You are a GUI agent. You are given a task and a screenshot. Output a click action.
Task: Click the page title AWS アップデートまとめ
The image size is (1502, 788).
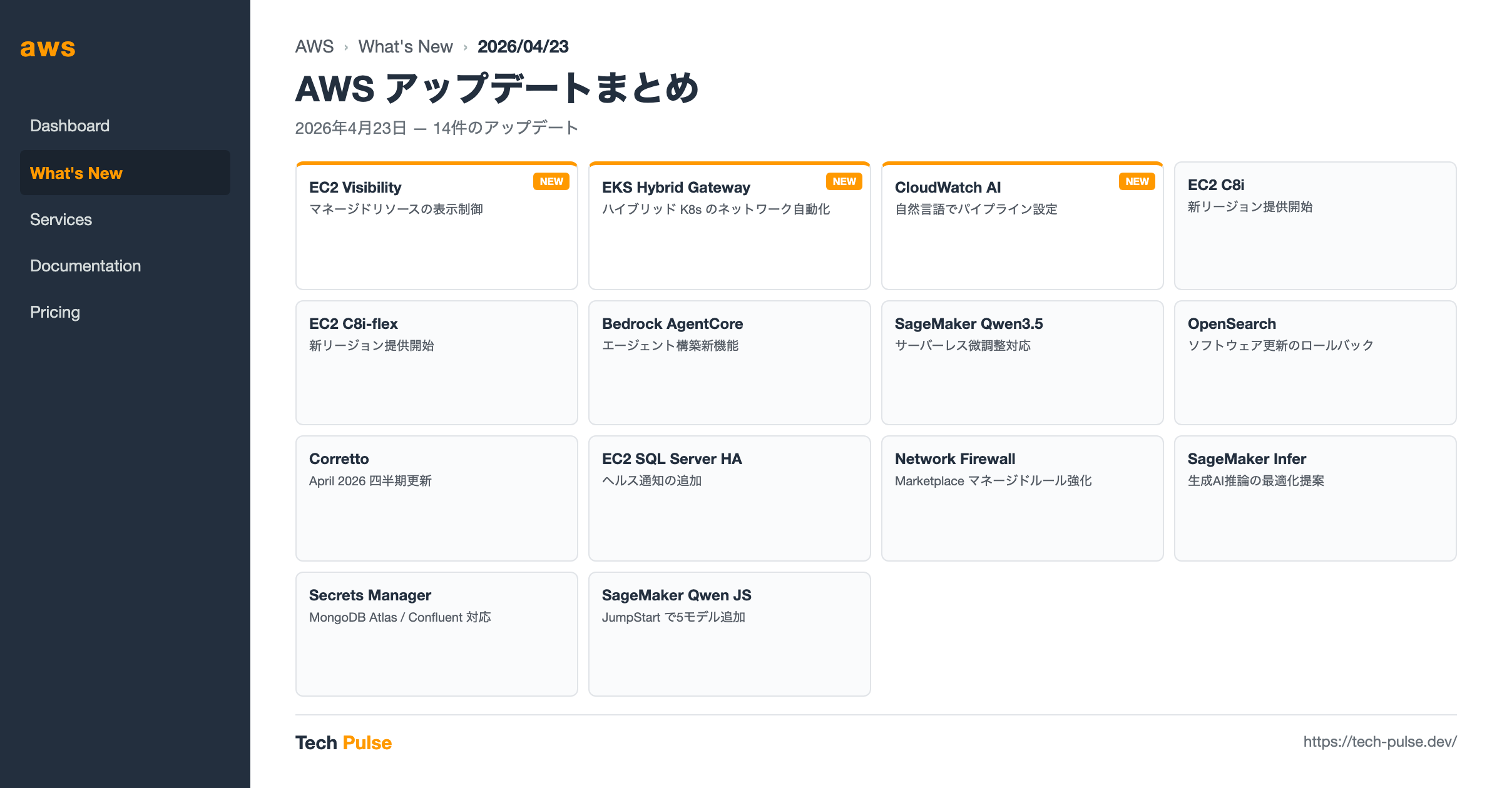point(498,88)
